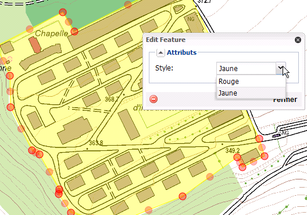Screen dimensions: 307x215
Task: Click the red delete feature icon
Action: (x=153, y=99)
